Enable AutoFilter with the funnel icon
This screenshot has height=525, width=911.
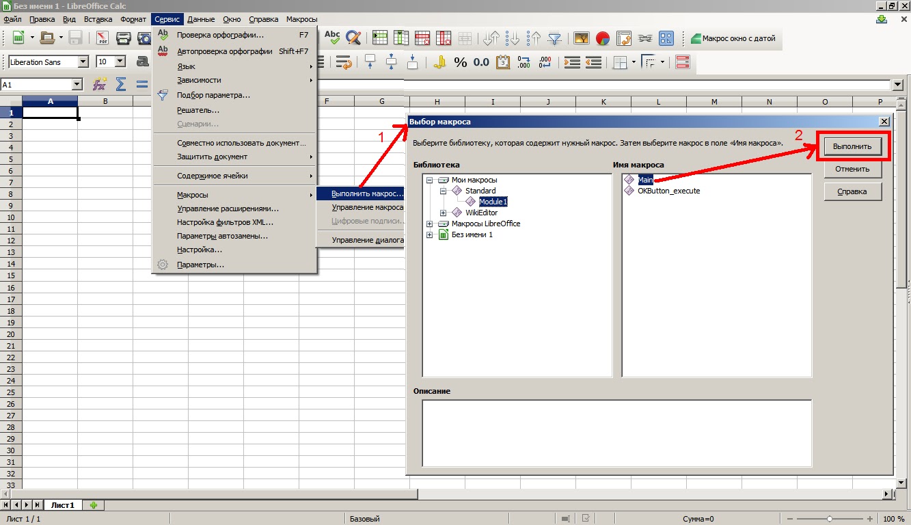554,38
